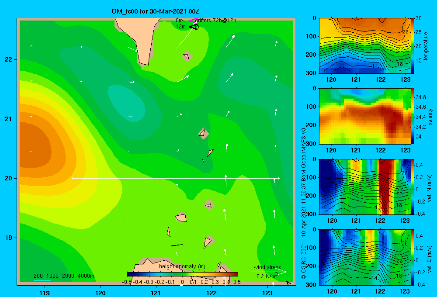The height and width of the screenshot is (297, 437).
Task: Click the 'temperature' vertical axis label
Action: pos(426,46)
